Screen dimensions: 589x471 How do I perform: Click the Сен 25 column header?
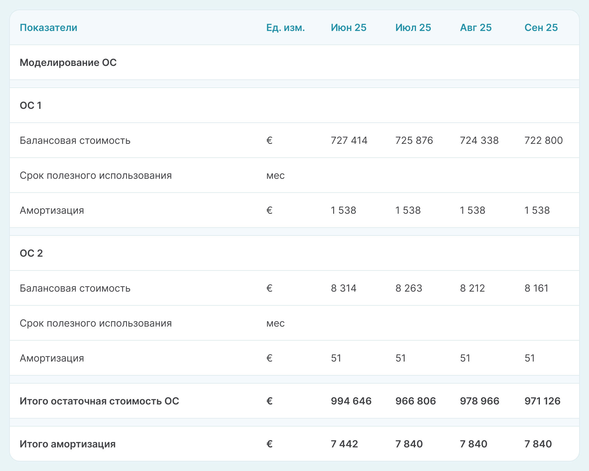coord(541,28)
